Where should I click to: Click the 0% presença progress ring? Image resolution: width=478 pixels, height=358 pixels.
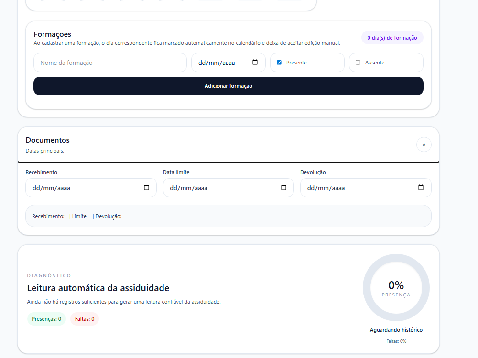[x=396, y=287]
